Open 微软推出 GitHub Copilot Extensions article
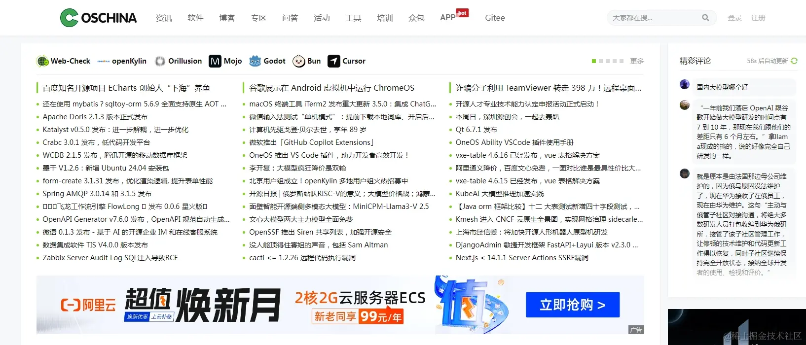The width and height of the screenshot is (806, 345). 312,142
